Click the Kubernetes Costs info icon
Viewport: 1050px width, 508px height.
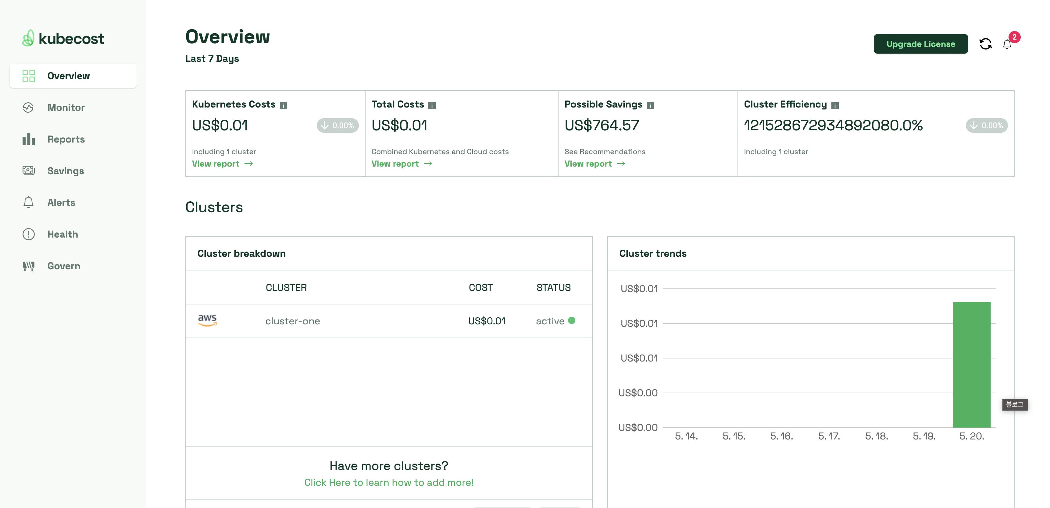284,105
